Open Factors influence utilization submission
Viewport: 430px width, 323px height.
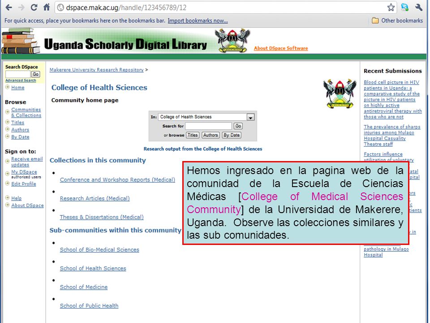click(x=389, y=157)
